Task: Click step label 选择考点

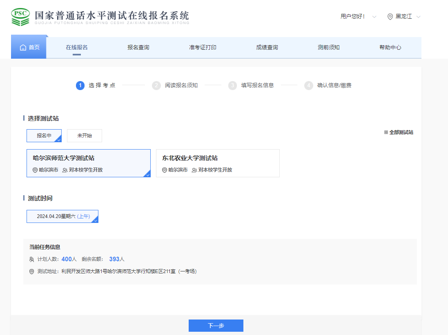Action: click(102, 85)
